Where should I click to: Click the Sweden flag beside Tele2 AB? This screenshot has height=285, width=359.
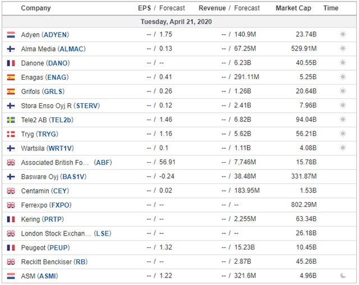[x=11, y=120]
